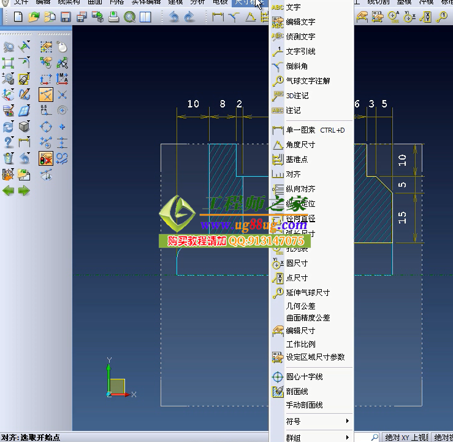Toggle the highlighted intersection snap icon
This screenshot has height=442, width=453.
coord(46,95)
